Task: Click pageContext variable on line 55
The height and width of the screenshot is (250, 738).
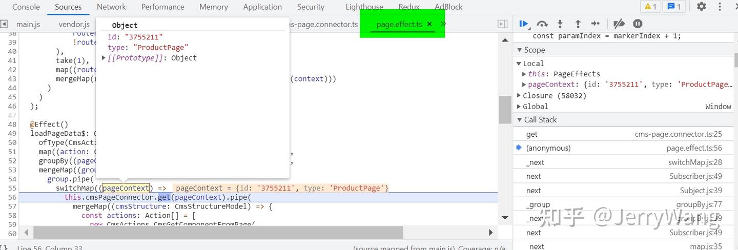Action: [126, 188]
